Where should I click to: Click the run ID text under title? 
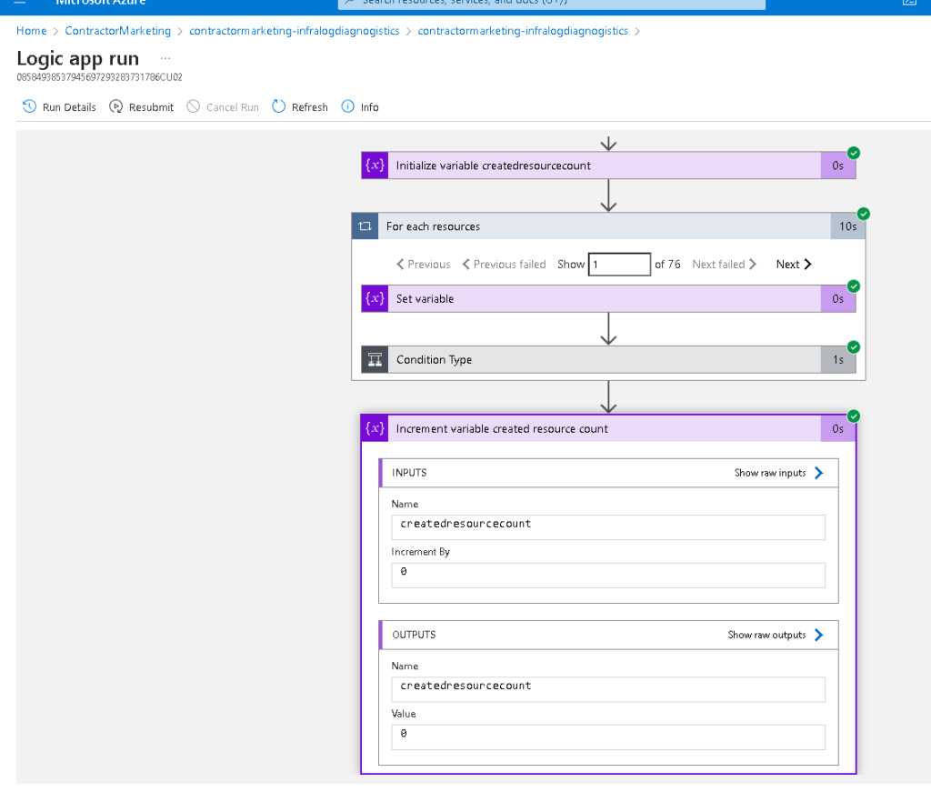click(x=100, y=77)
